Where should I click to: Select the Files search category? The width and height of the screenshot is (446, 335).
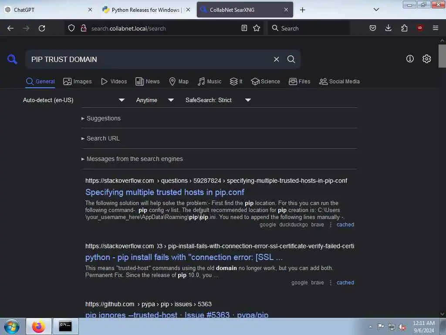[x=300, y=82]
